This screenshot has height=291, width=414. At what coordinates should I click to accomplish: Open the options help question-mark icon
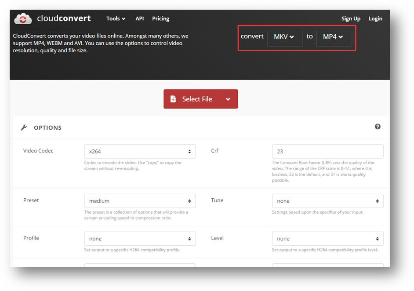coord(378,127)
